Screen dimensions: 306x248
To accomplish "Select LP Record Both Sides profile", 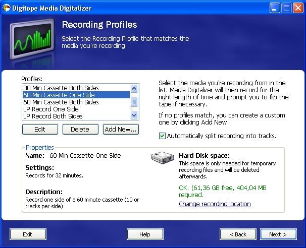I will click(76, 116).
